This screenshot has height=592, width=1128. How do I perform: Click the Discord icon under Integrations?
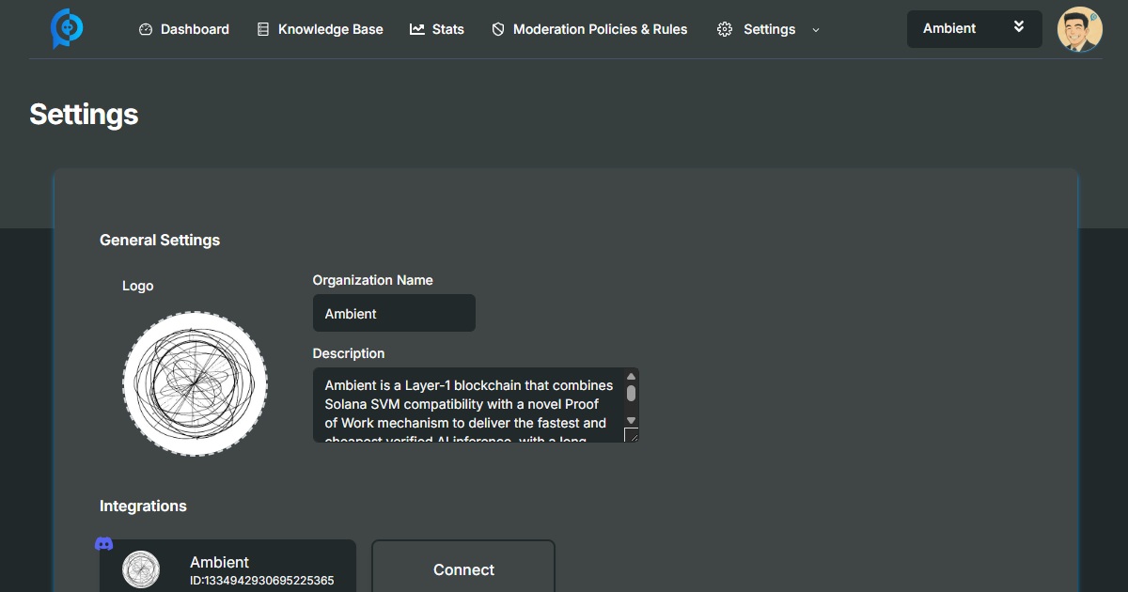click(x=104, y=544)
